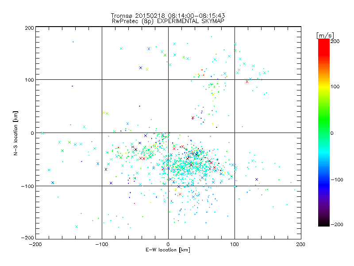Click the colorbar scale label '100'
Screen dimensions: 354x266
[335, 86]
